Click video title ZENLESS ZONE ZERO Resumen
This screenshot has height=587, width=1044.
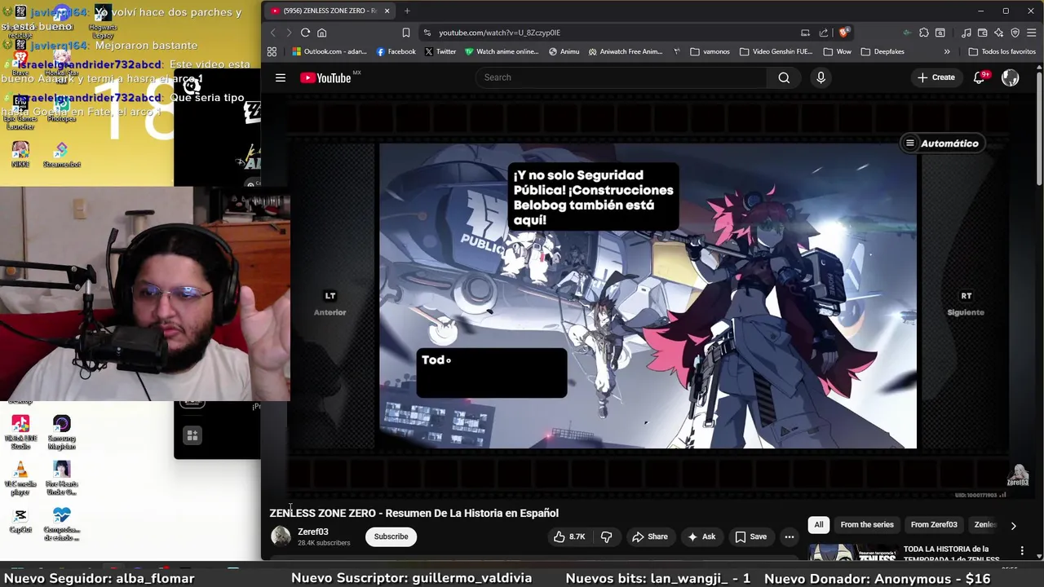414,513
